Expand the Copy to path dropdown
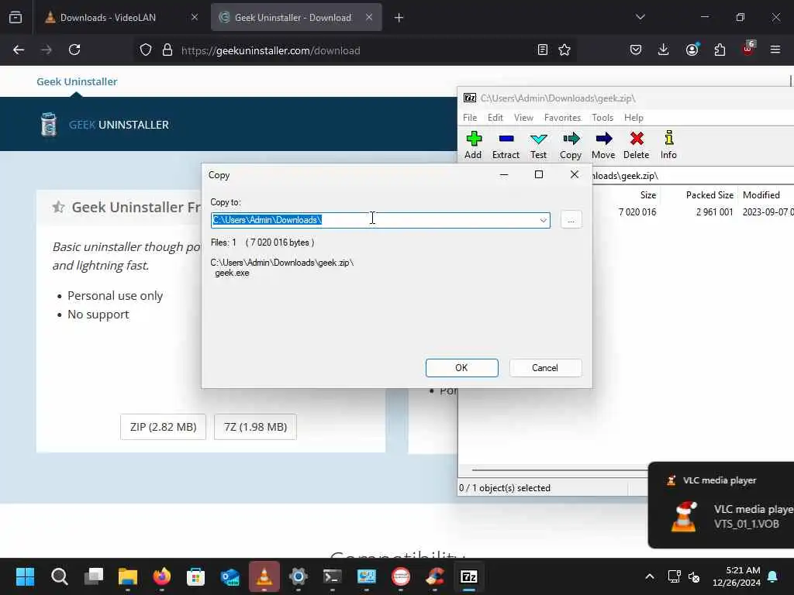794x595 pixels. [543, 220]
